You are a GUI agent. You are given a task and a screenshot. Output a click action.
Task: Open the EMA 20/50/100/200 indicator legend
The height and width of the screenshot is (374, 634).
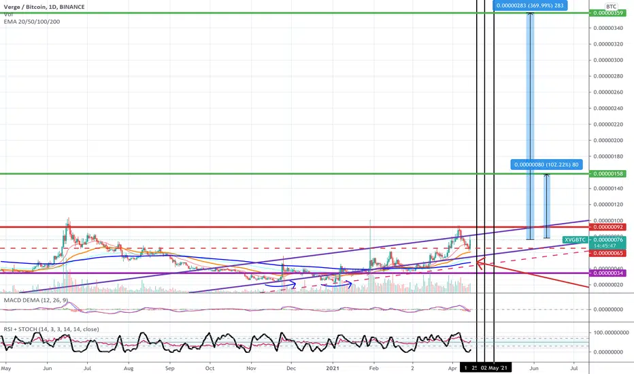pos(32,22)
